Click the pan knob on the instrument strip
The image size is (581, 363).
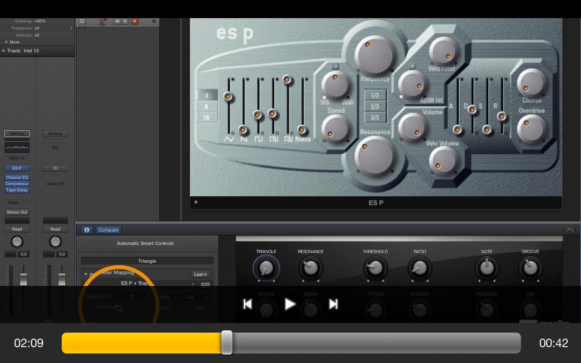pos(17,241)
